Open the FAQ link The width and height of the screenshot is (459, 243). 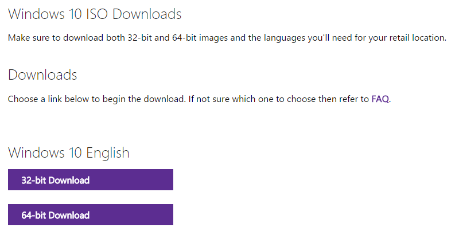[x=380, y=99]
